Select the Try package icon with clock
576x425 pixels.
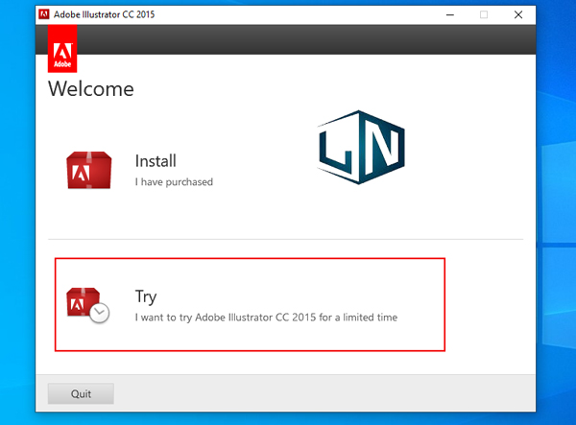tap(87, 305)
